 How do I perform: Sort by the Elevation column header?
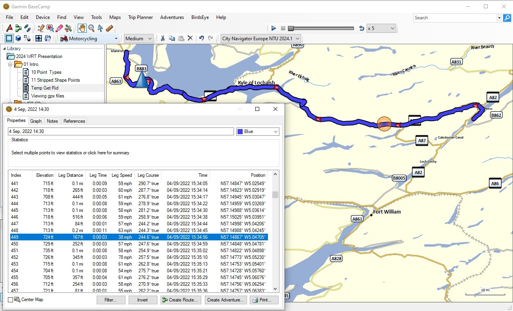coord(45,175)
